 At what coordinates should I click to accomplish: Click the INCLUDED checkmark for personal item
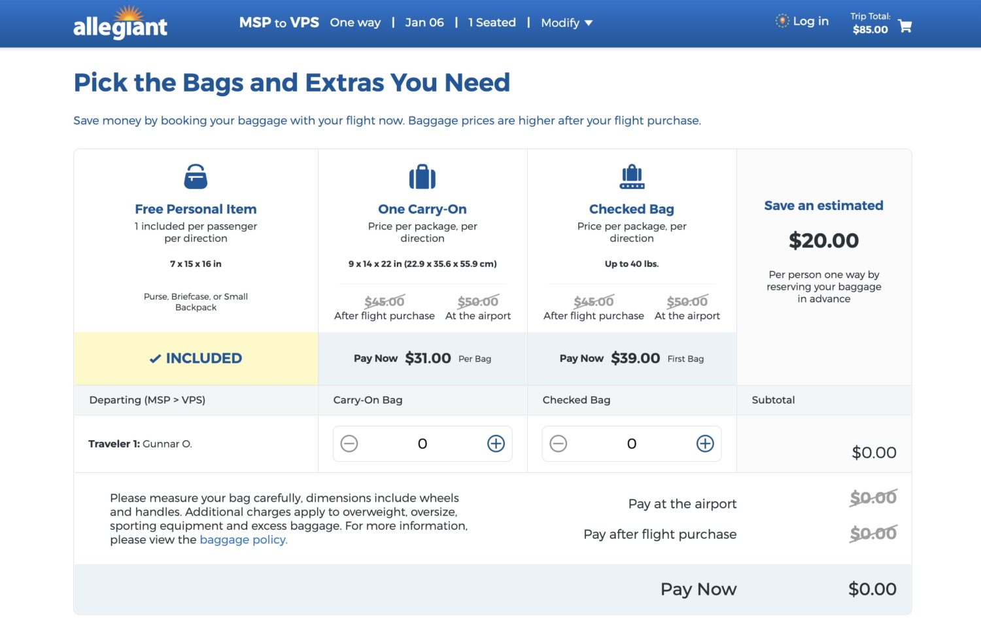coord(154,358)
